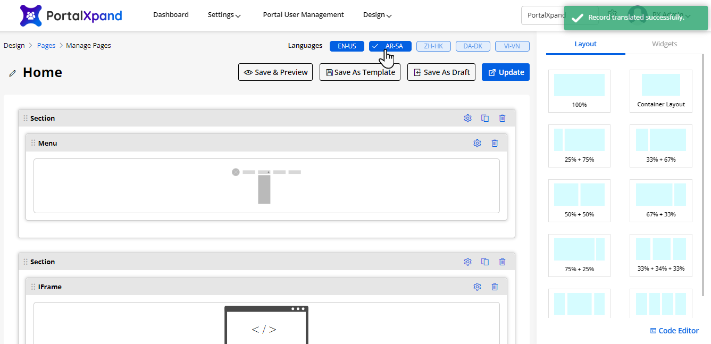Enable the DA-DK language
Image resolution: width=711 pixels, height=344 pixels.
(x=473, y=46)
